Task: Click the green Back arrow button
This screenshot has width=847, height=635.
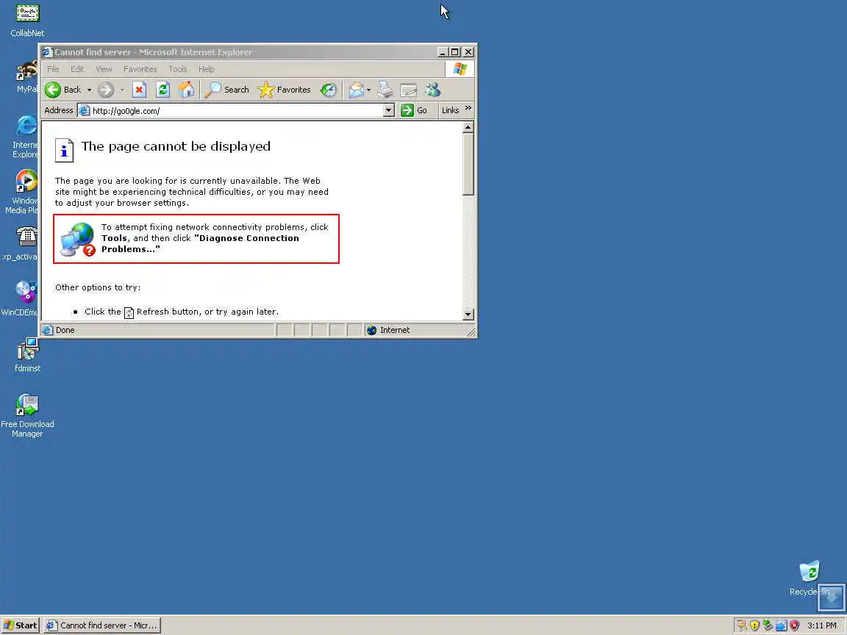Action: pyautogui.click(x=53, y=90)
